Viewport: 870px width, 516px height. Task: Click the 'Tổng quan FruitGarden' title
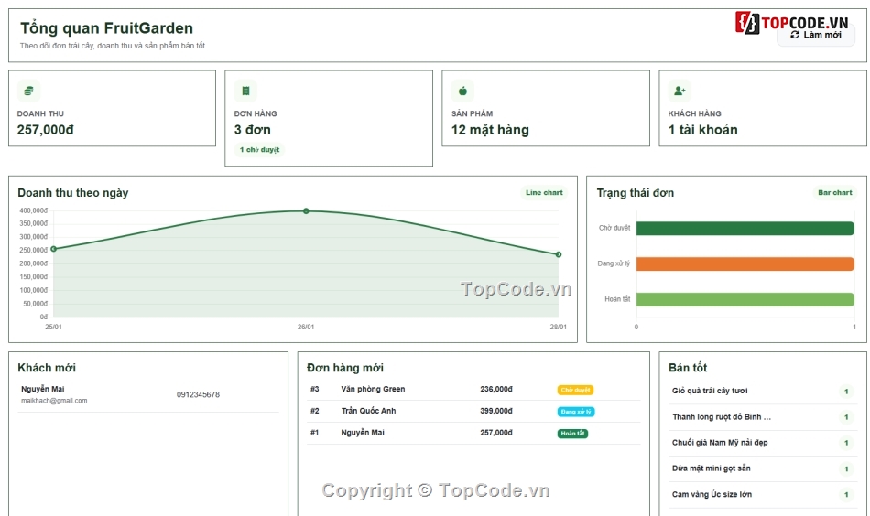coord(106,27)
